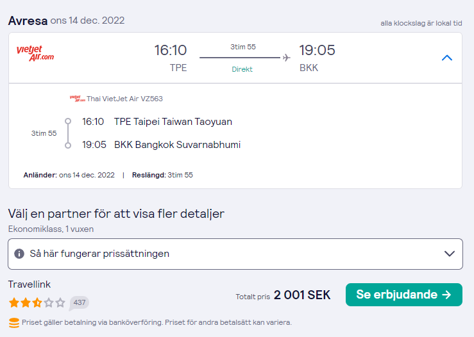Collapse the flight details with the chevron
474x337 pixels.
(447, 58)
